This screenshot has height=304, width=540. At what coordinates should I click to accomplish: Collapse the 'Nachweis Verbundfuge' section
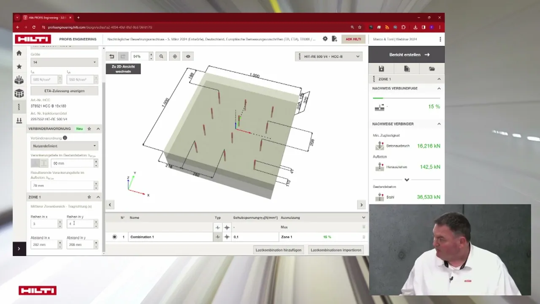[439, 88]
